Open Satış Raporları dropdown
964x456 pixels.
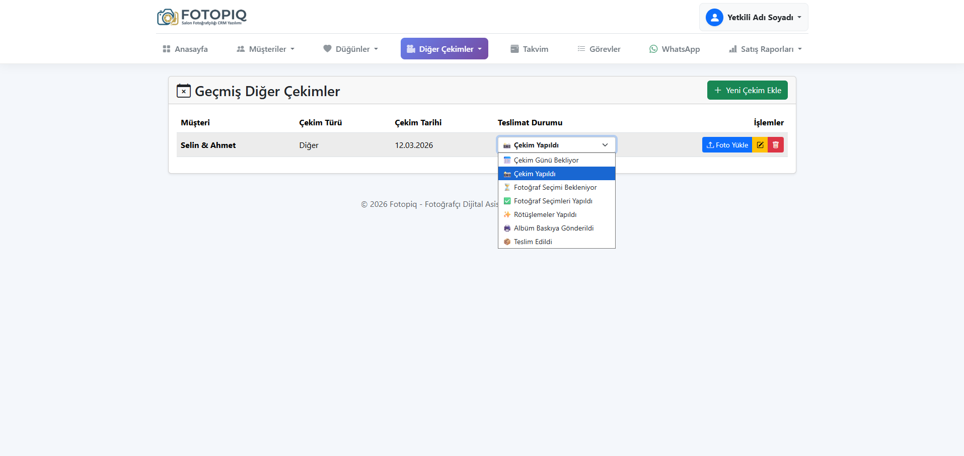click(765, 49)
